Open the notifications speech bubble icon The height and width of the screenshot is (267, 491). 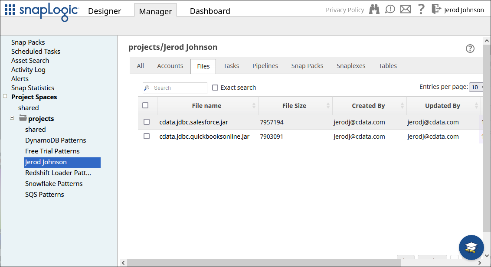pos(390,10)
